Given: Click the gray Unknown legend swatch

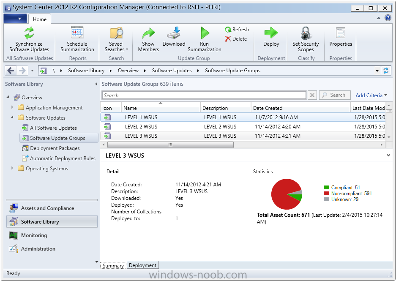Looking at the screenshot, I should pyautogui.click(x=326, y=199).
